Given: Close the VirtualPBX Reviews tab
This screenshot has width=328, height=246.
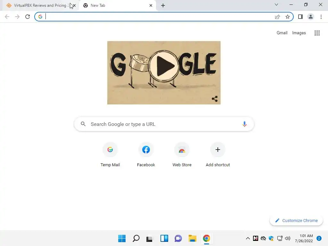Looking at the screenshot, I should tap(74, 5).
